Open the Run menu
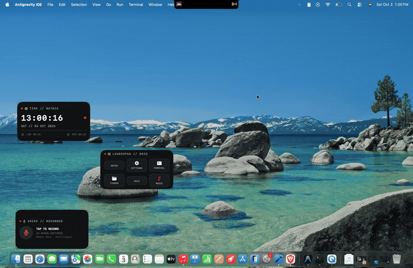 point(120,5)
